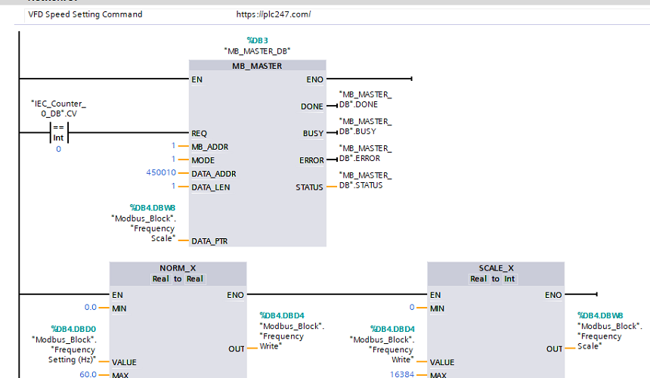The height and width of the screenshot is (378, 650).
Task: Select the "MB_MASTER_DB".ERROR output operand
Action: pyautogui.click(x=365, y=153)
